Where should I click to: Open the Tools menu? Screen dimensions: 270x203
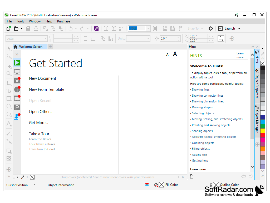click(20, 21)
